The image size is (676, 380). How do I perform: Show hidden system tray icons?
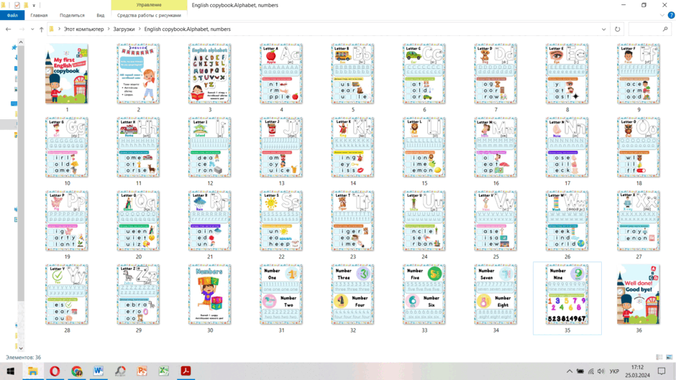tap(570, 371)
